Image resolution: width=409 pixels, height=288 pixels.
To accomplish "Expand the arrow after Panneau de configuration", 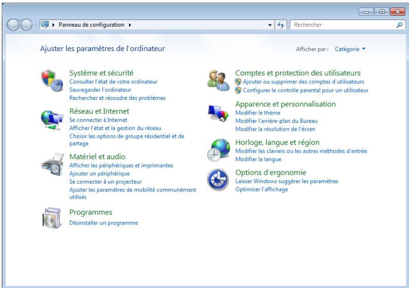I will [130, 25].
